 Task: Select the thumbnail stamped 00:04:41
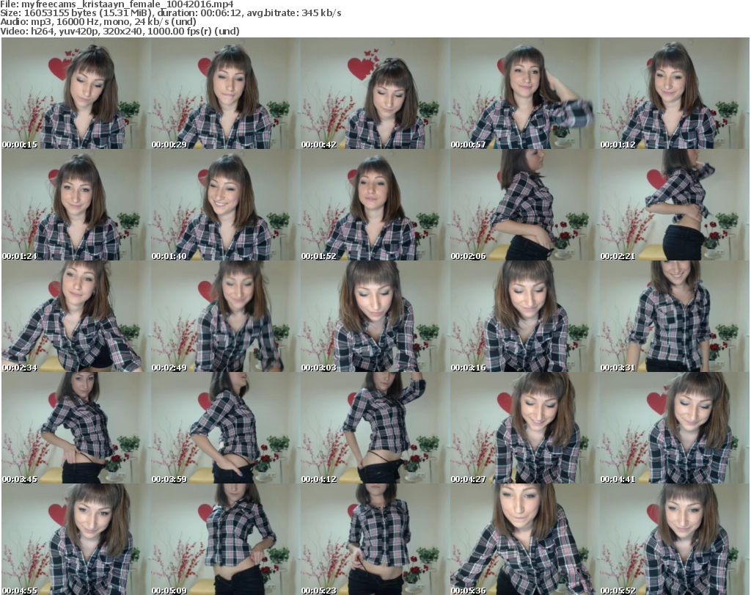pyautogui.click(x=674, y=428)
